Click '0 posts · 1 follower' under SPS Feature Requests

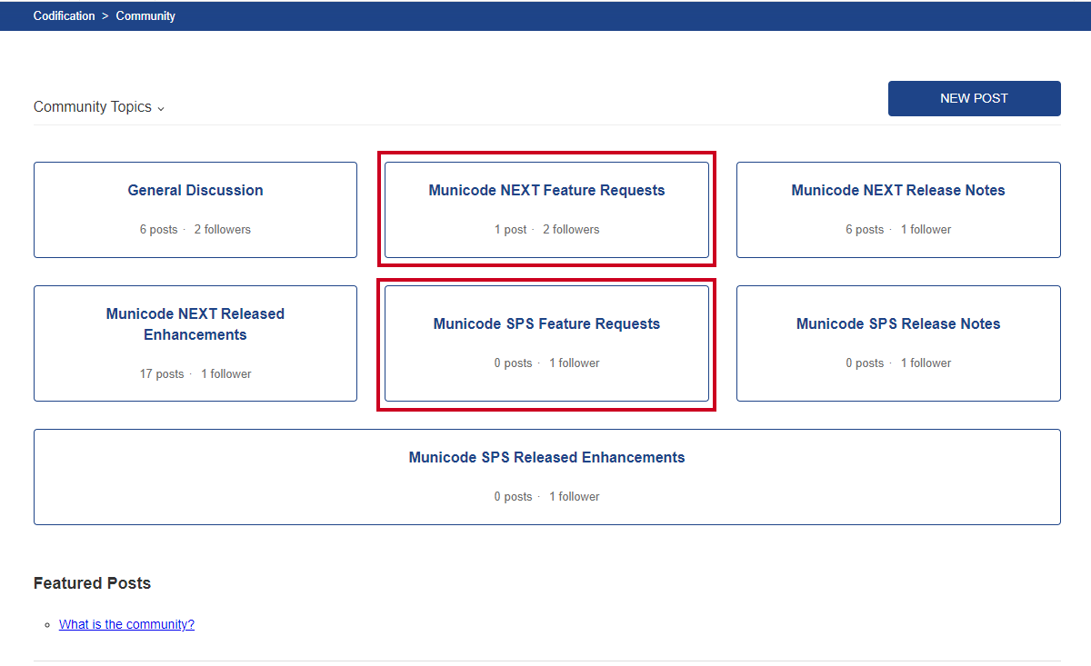tap(546, 363)
